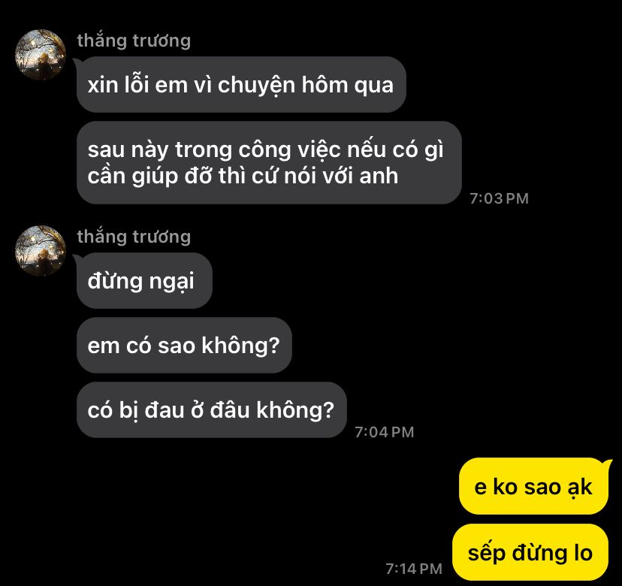
Task: Select the 'sau này trong công việc' message bubble
Action: click(269, 163)
